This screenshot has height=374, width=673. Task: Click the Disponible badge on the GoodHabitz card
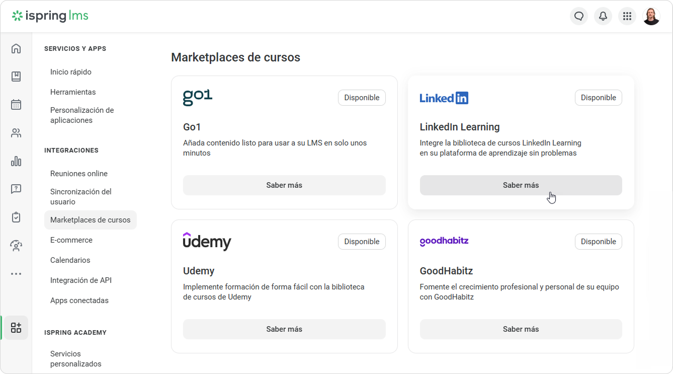click(x=599, y=242)
